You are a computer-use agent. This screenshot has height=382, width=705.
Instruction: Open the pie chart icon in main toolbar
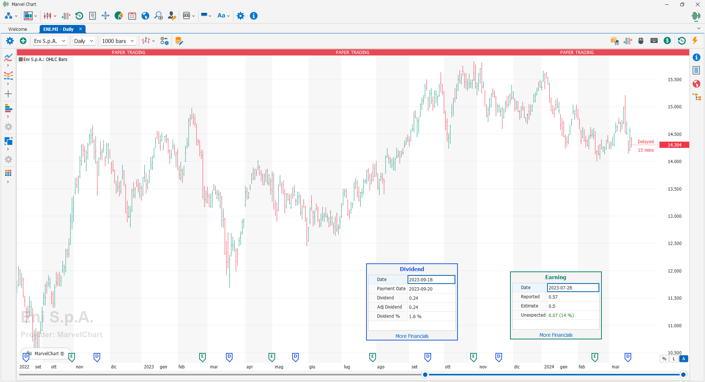coord(119,16)
